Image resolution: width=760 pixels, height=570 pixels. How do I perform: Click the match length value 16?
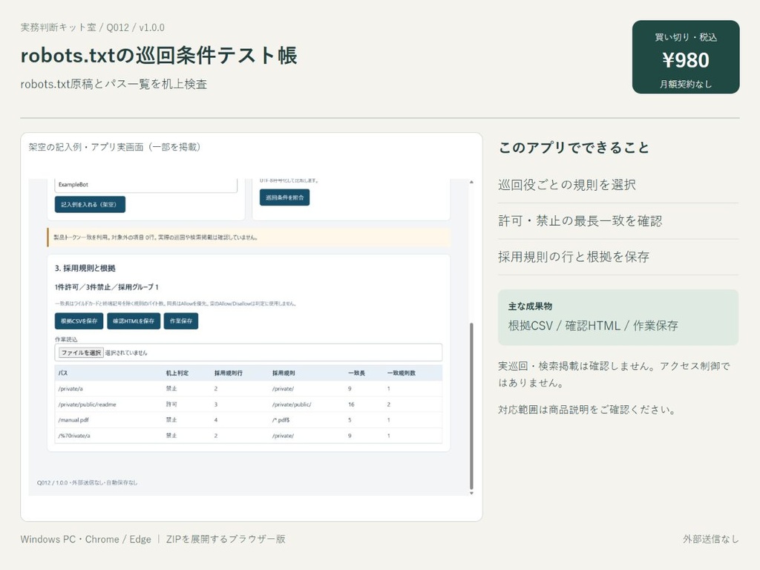(x=351, y=404)
